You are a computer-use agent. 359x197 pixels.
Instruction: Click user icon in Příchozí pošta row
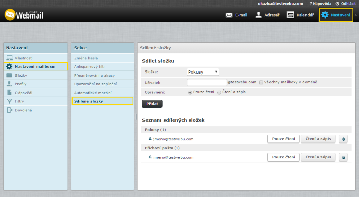(x=150, y=157)
